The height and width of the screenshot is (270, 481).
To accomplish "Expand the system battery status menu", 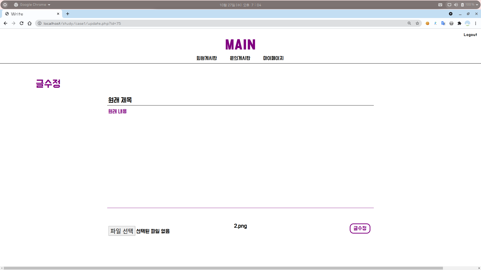I will 469,5.
